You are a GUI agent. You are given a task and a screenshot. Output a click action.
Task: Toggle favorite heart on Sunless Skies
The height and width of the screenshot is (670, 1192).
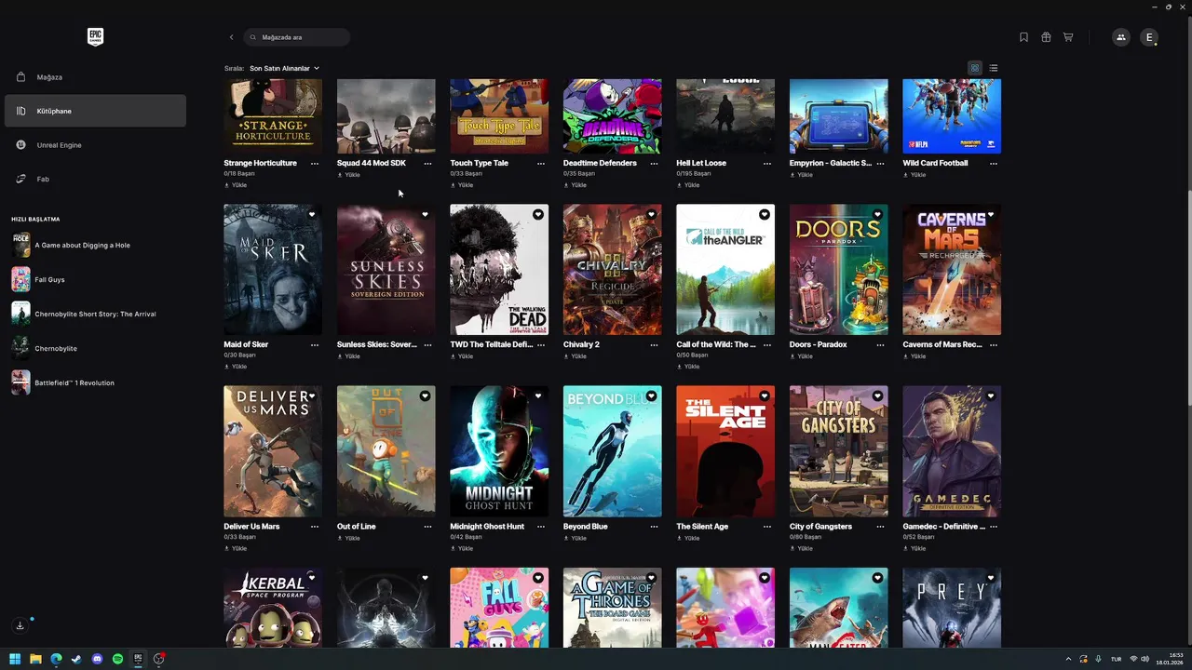tap(425, 215)
